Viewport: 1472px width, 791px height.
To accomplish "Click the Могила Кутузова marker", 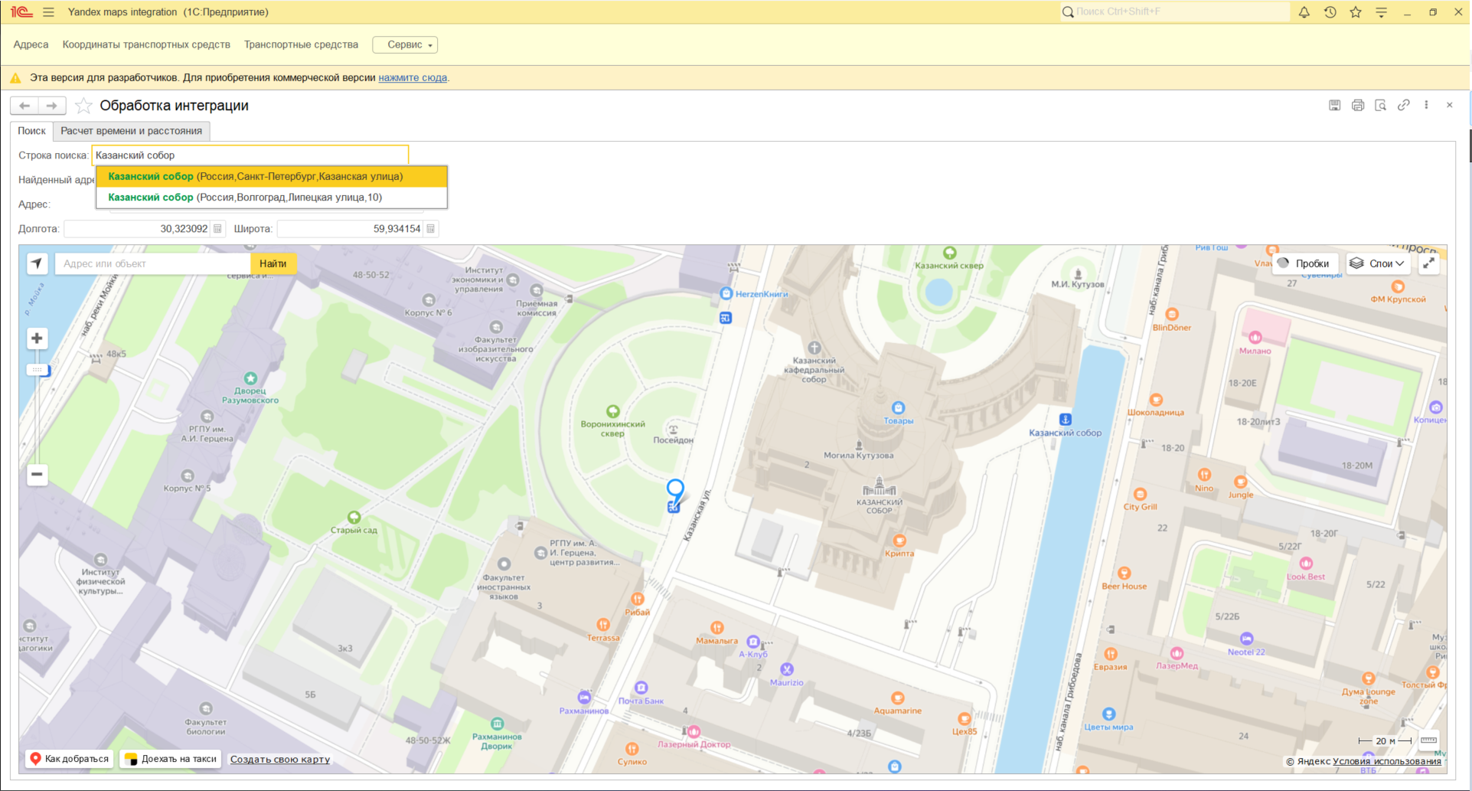I will (x=859, y=444).
